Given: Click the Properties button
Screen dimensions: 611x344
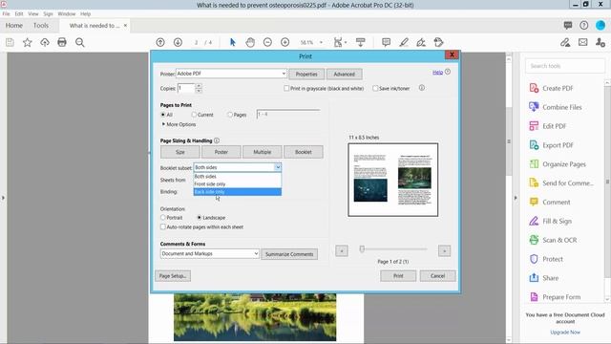Looking at the screenshot, I should (306, 75).
